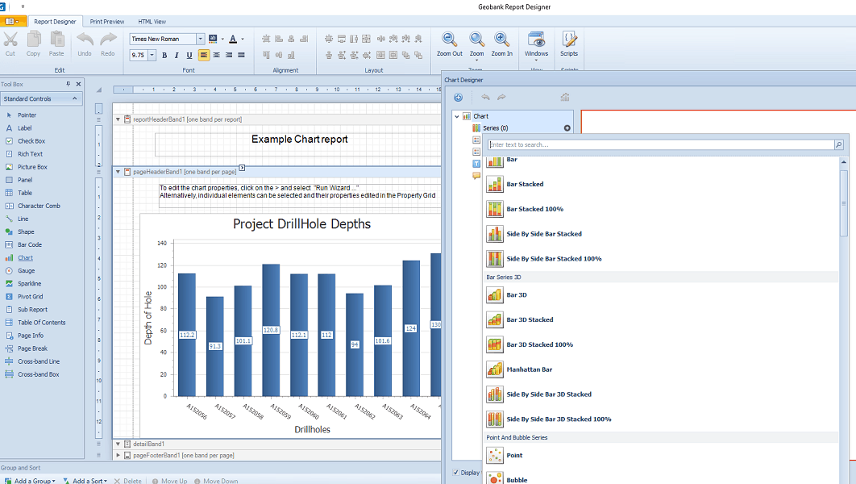Choose the Manhattan Bar series type
The width and height of the screenshot is (856, 484).
[529, 369]
